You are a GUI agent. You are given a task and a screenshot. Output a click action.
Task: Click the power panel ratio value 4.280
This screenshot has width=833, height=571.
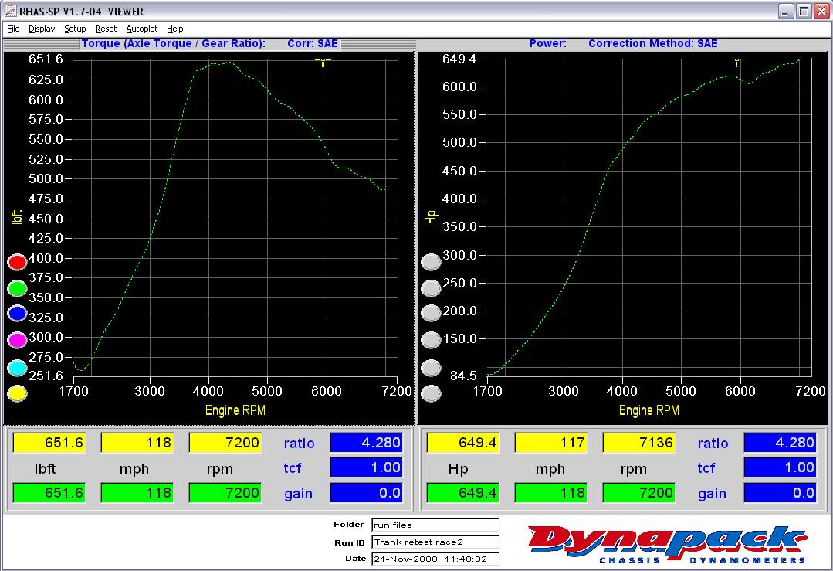click(780, 442)
